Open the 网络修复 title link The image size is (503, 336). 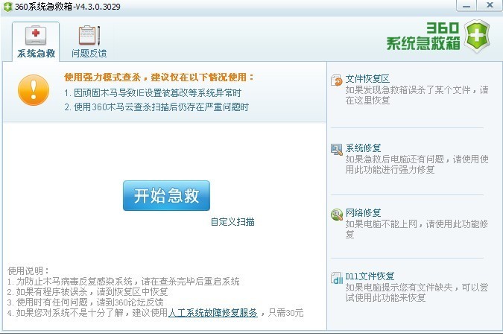coord(363,212)
